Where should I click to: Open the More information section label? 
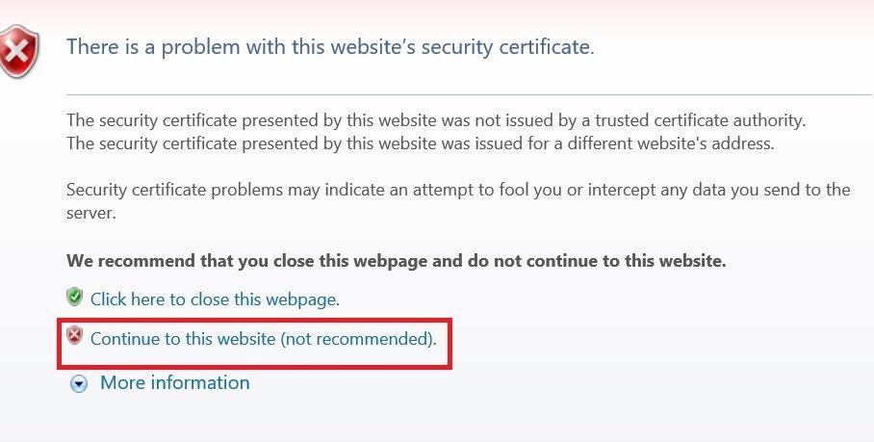coord(174,382)
